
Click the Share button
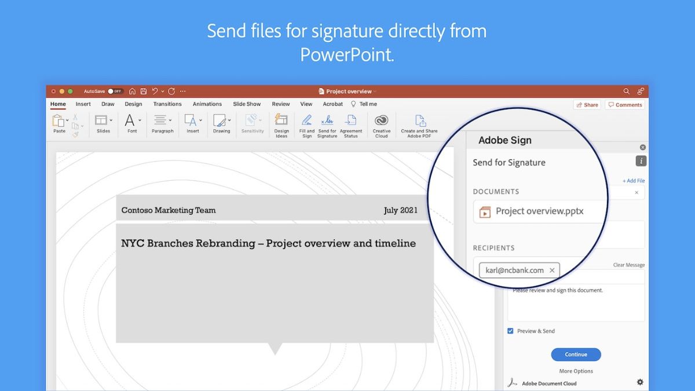[x=587, y=105]
